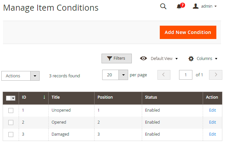Open the Filters panel
The height and width of the screenshot is (145, 228).
pyautogui.click(x=116, y=58)
